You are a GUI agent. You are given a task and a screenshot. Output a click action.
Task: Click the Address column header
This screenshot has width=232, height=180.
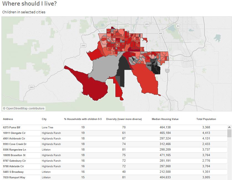[x=8, y=119]
